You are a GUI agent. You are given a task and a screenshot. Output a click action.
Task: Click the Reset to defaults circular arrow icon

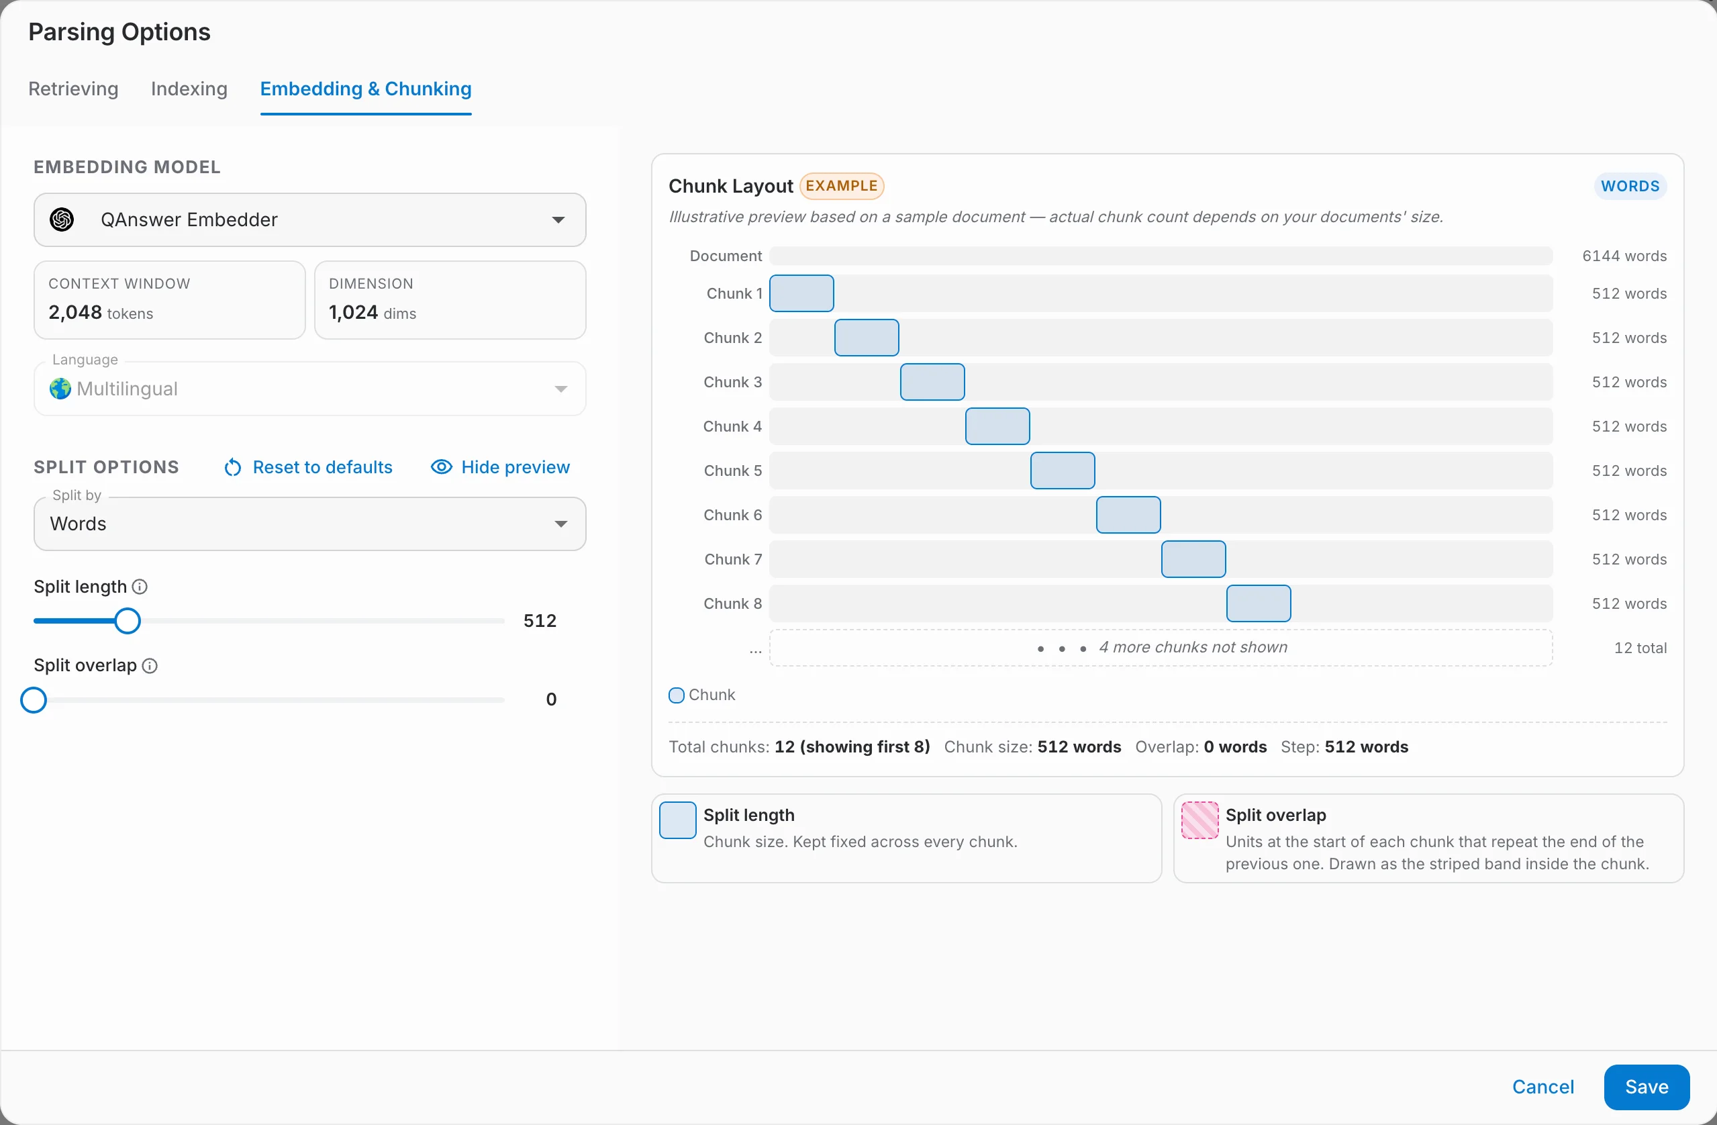[232, 468]
